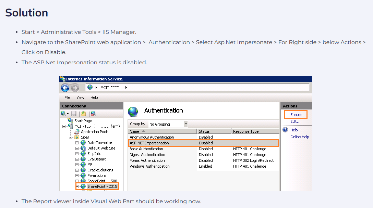
Task: Expand the EmpInfo site node
Action: pyautogui.click(x=77, y=154)
